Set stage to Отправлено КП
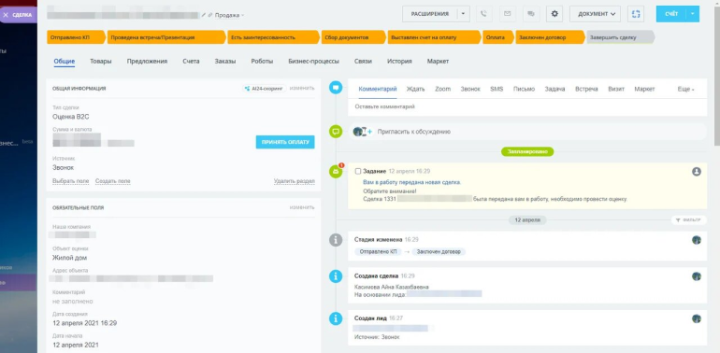Image resolution: width=720 pixels, height=353 pixels. tap(76, 37)
